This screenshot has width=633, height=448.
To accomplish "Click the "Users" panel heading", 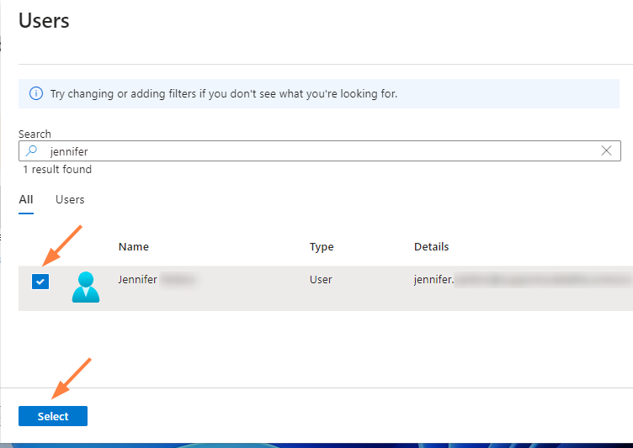I will coord(44,20).
